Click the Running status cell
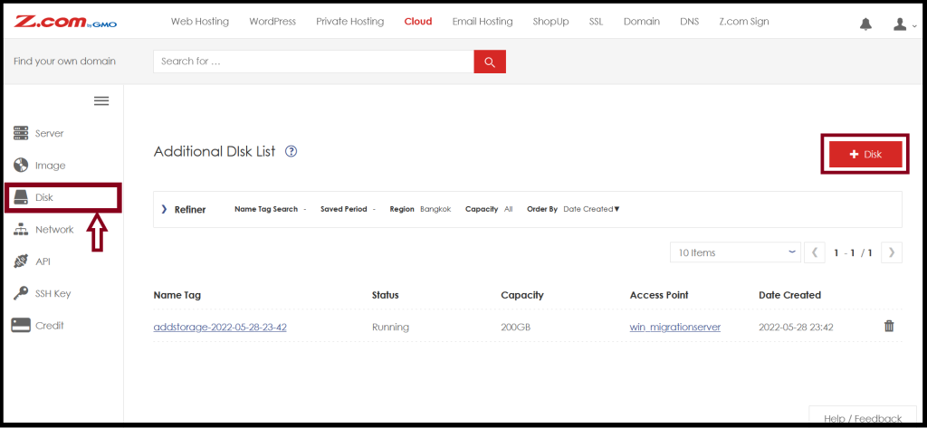Image resolution: width=927 pixels, height=428 pixels. point(390,327)
